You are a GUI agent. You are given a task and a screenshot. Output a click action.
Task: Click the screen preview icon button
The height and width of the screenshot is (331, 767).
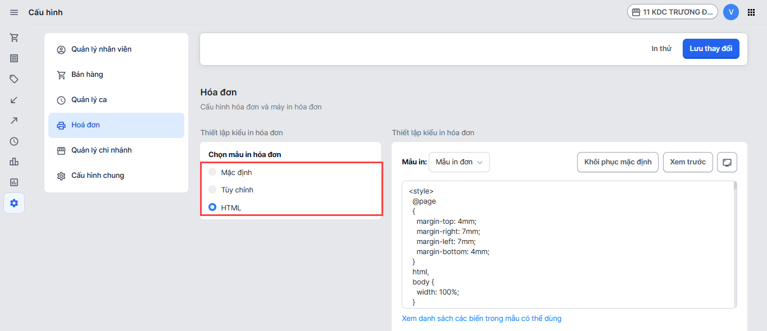point(727,162)
